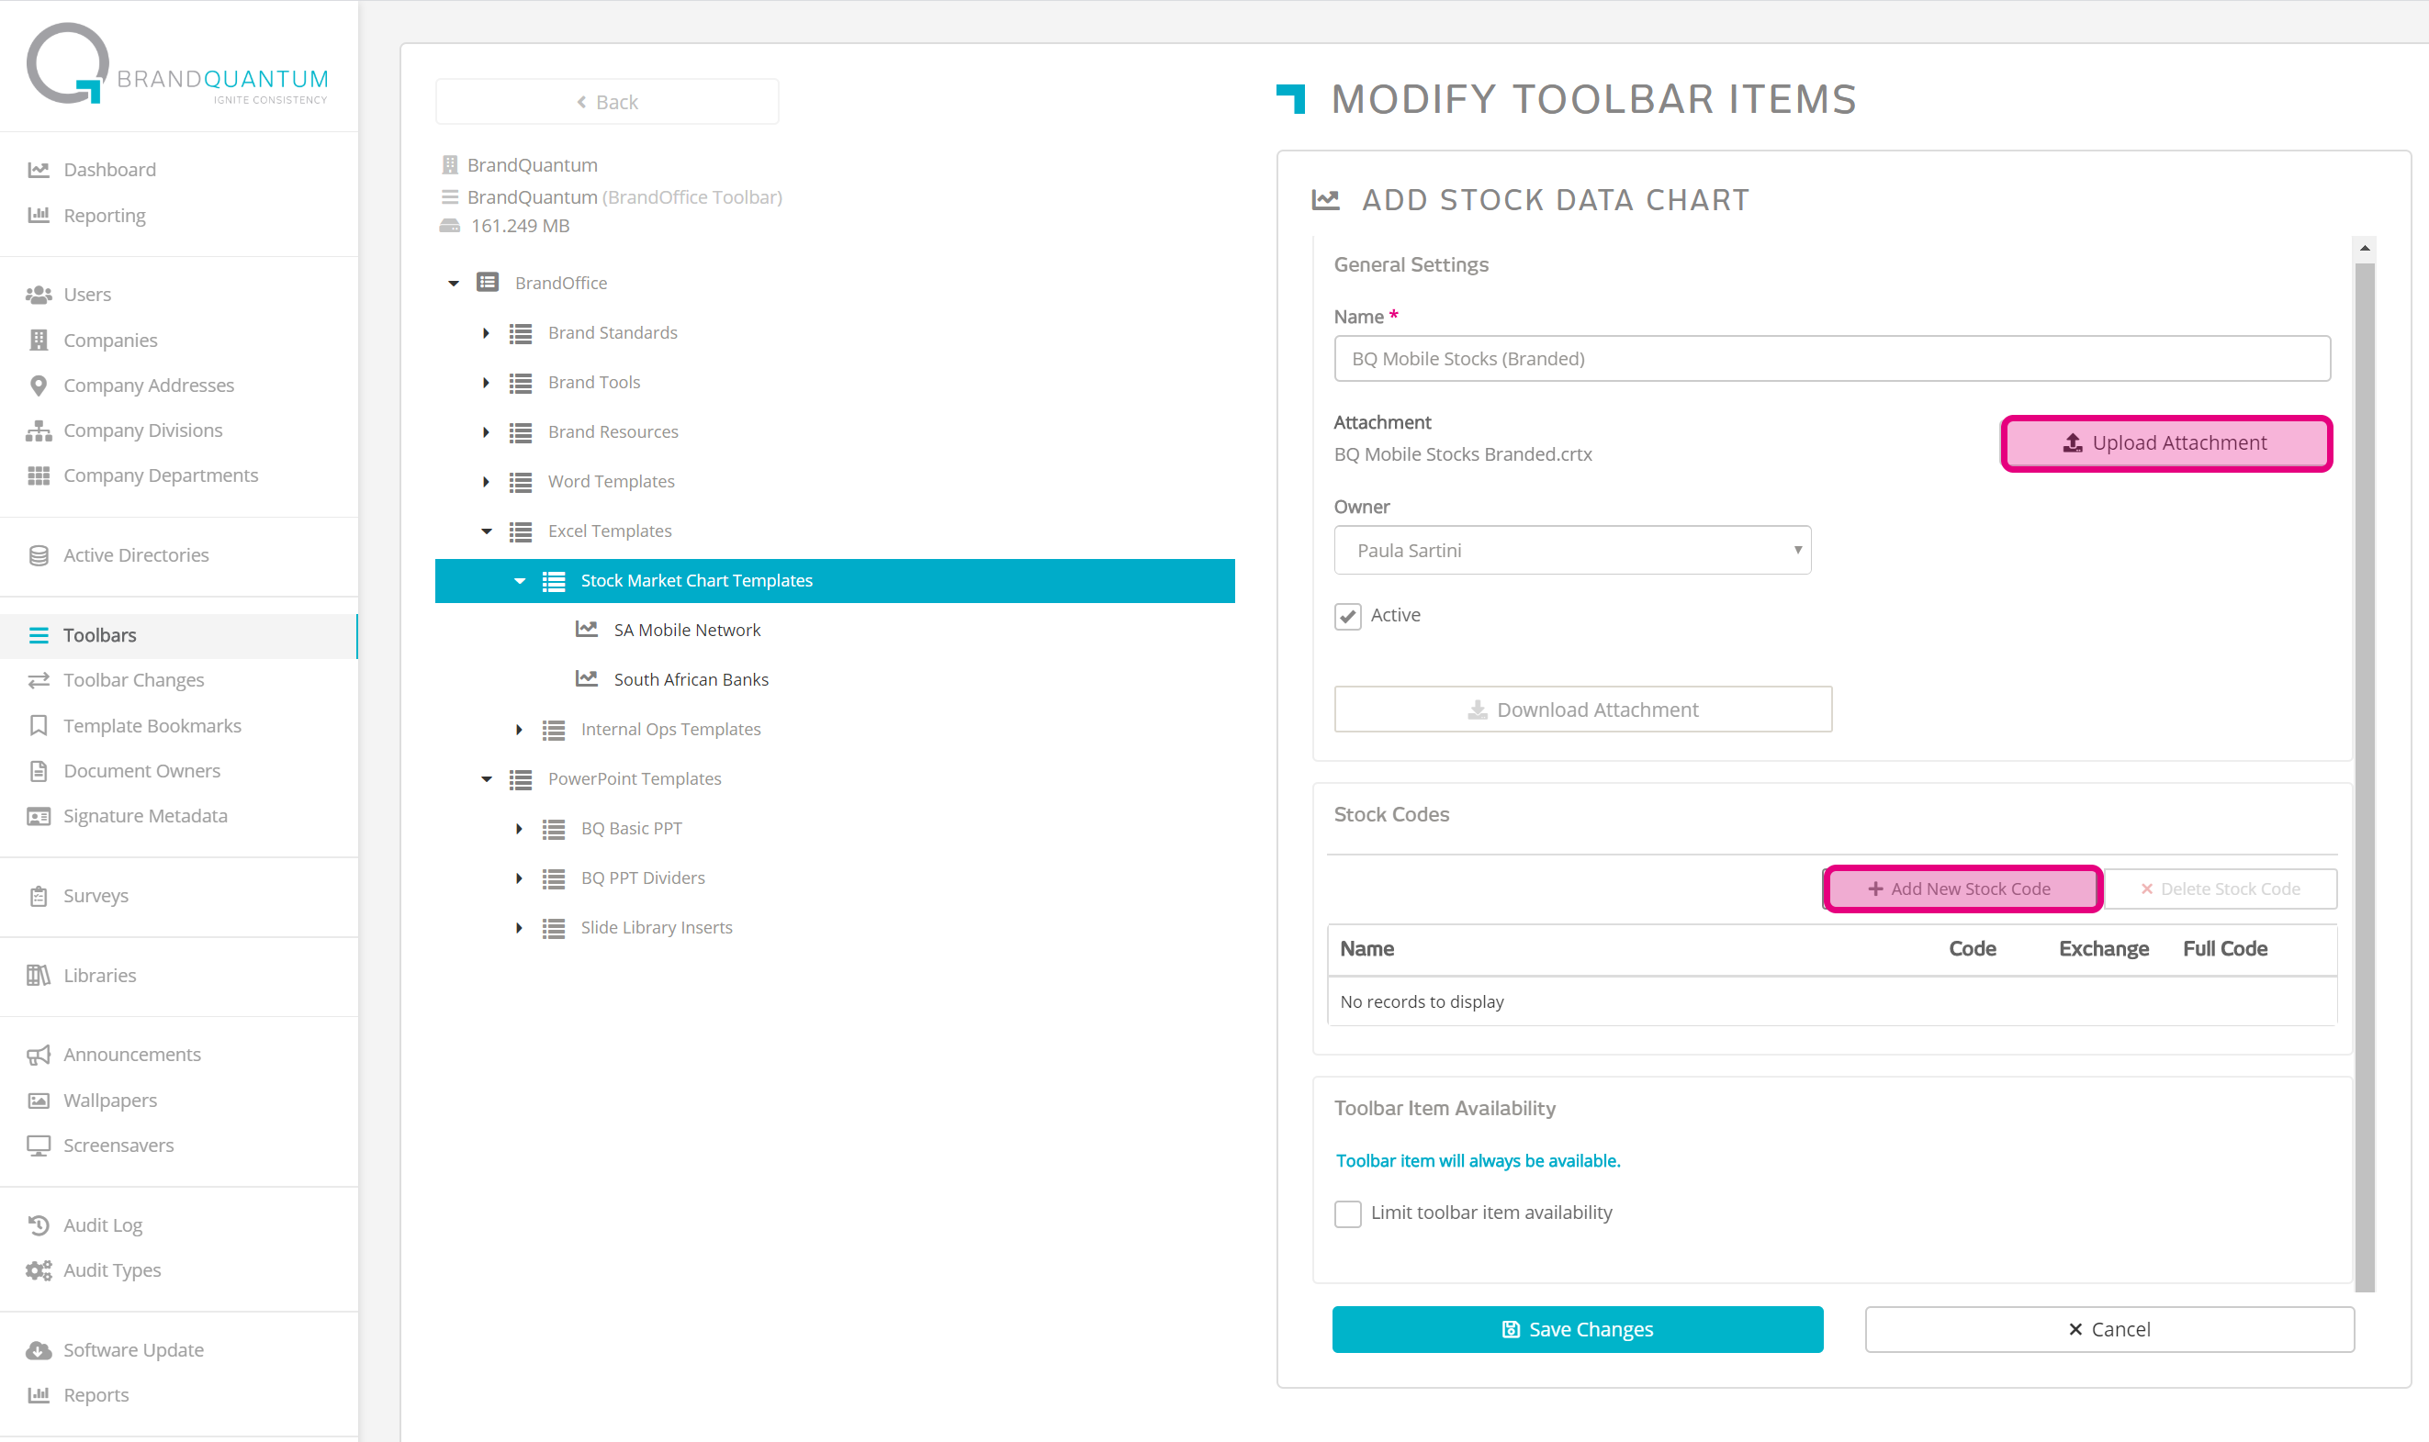Click the Template Bookmarks bookmark icon
Image resolution: width=2429 pixels, height=1442 pixels.
(x=39, y=726)
